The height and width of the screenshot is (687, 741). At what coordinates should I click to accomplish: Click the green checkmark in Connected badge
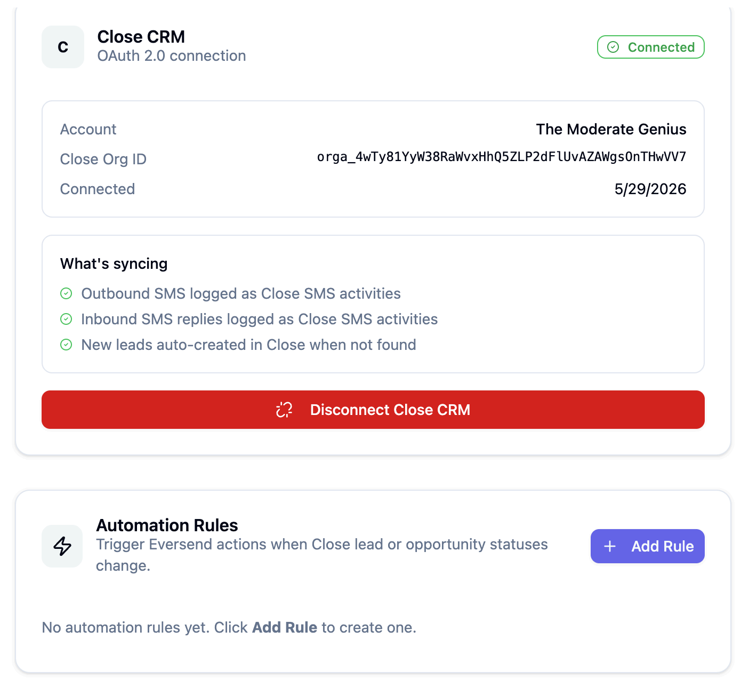pyautogui.click(x=614, y=47)
